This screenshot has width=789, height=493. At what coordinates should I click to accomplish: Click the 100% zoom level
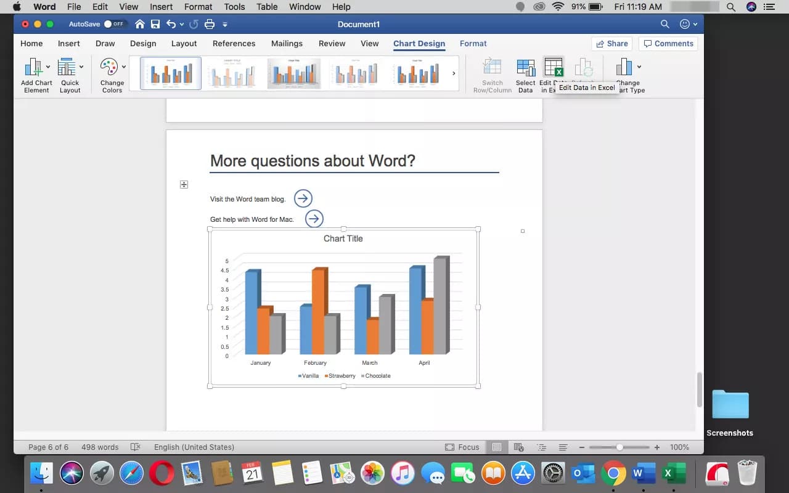(679, 447)
